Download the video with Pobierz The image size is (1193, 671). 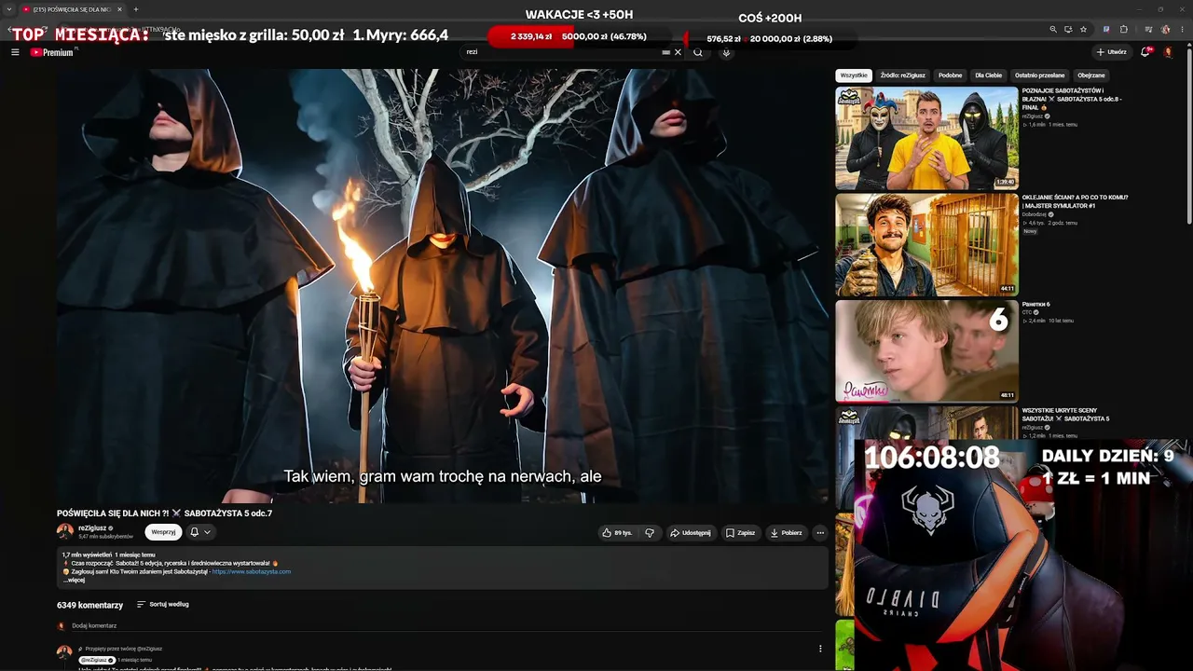pyautogui.click(x=786, y=533)
